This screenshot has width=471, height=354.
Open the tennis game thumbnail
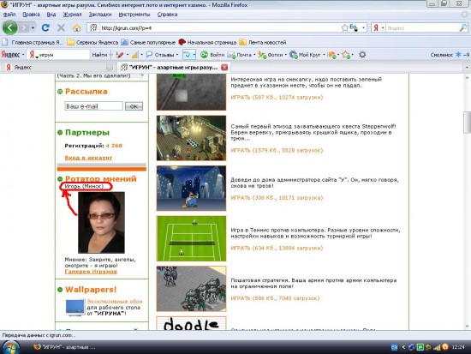[191, 238]
